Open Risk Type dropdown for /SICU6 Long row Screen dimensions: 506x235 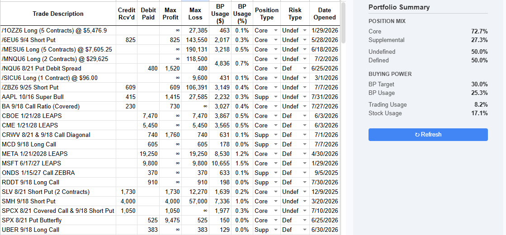305,78
